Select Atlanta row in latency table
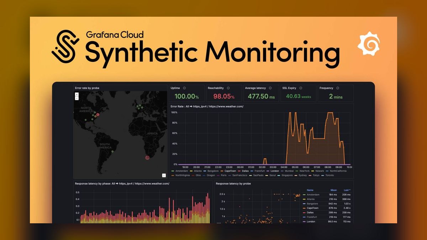 tap(326, 199)
